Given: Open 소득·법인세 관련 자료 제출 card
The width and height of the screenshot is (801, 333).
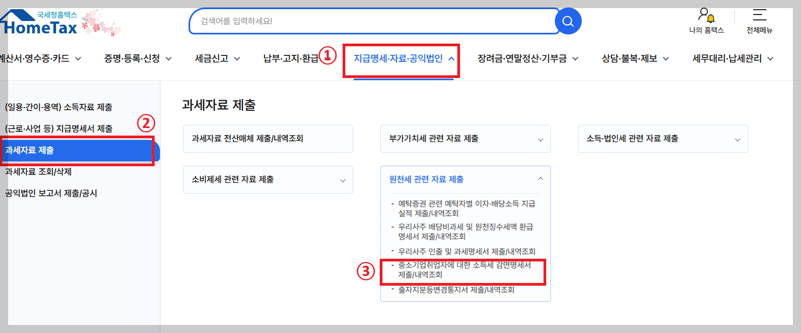Looking at the screenshot, I should [663, 138].
